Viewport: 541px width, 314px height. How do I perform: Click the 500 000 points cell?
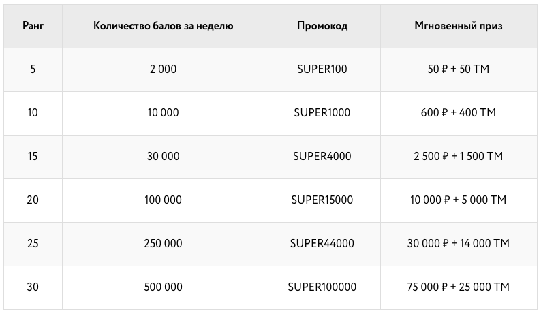coord(164,287)
